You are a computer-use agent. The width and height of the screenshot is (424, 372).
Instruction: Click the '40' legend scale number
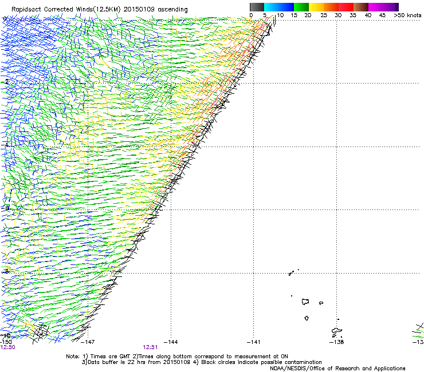(x=368, y=15)
